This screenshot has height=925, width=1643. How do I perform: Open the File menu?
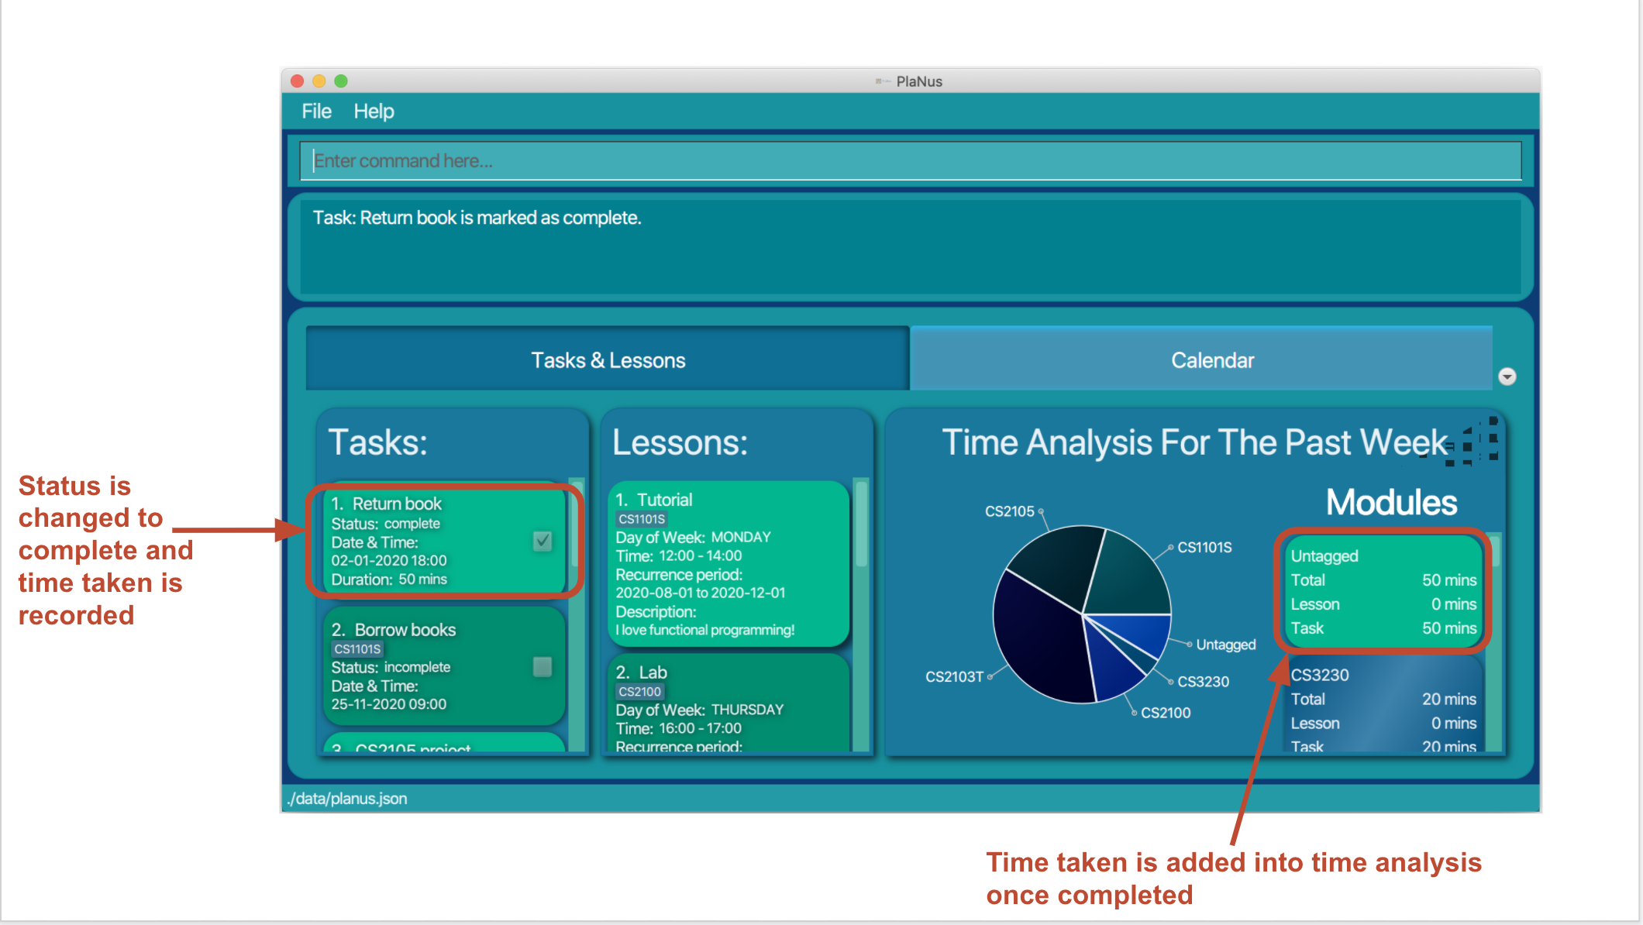pyautogui.click(x=316, y=112)
